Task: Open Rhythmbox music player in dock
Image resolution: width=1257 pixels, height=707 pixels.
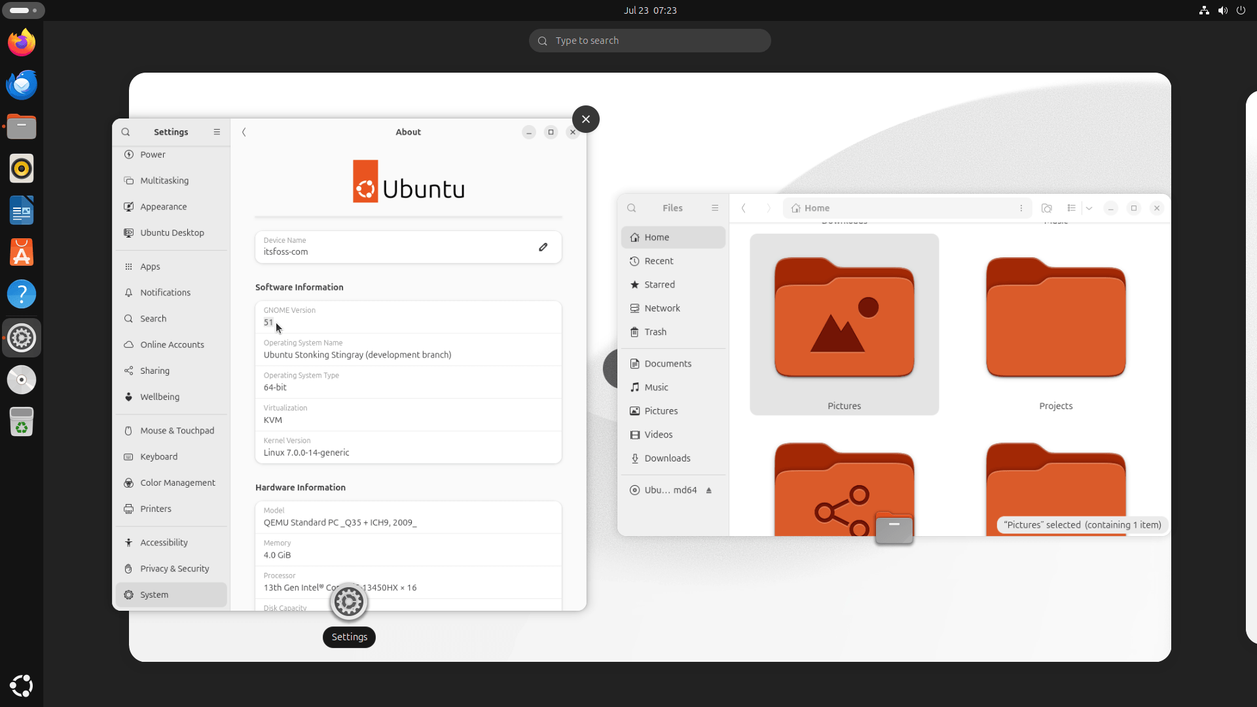Action: click(22, 168)
